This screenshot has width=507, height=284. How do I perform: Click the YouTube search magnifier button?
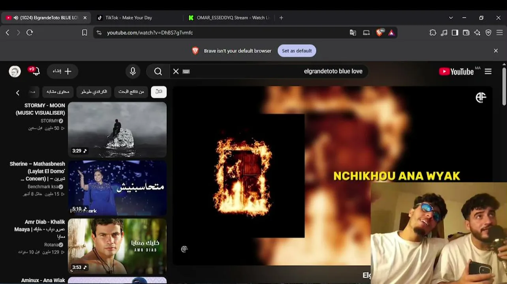(x=158, y=71)
